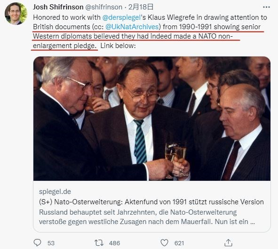Follow the @derspiegel mention link
The image size is (278, 249).
pyautogui.click(x=122, y=17)
